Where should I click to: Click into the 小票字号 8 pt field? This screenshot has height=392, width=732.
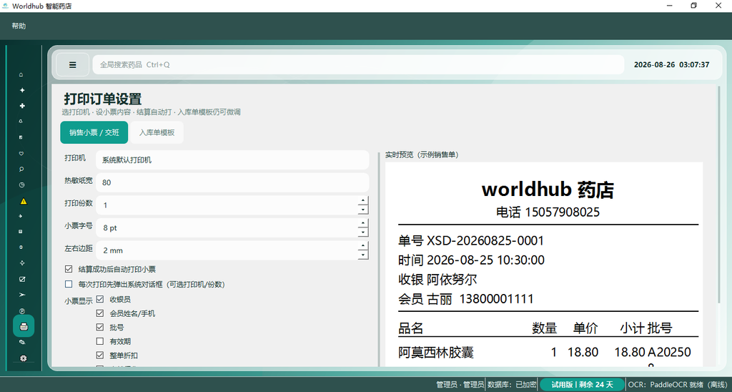(x=227, y=227)
